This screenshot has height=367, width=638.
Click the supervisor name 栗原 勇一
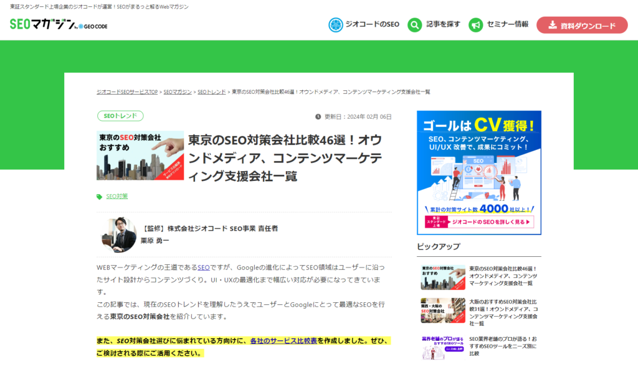tap(155, 241)
